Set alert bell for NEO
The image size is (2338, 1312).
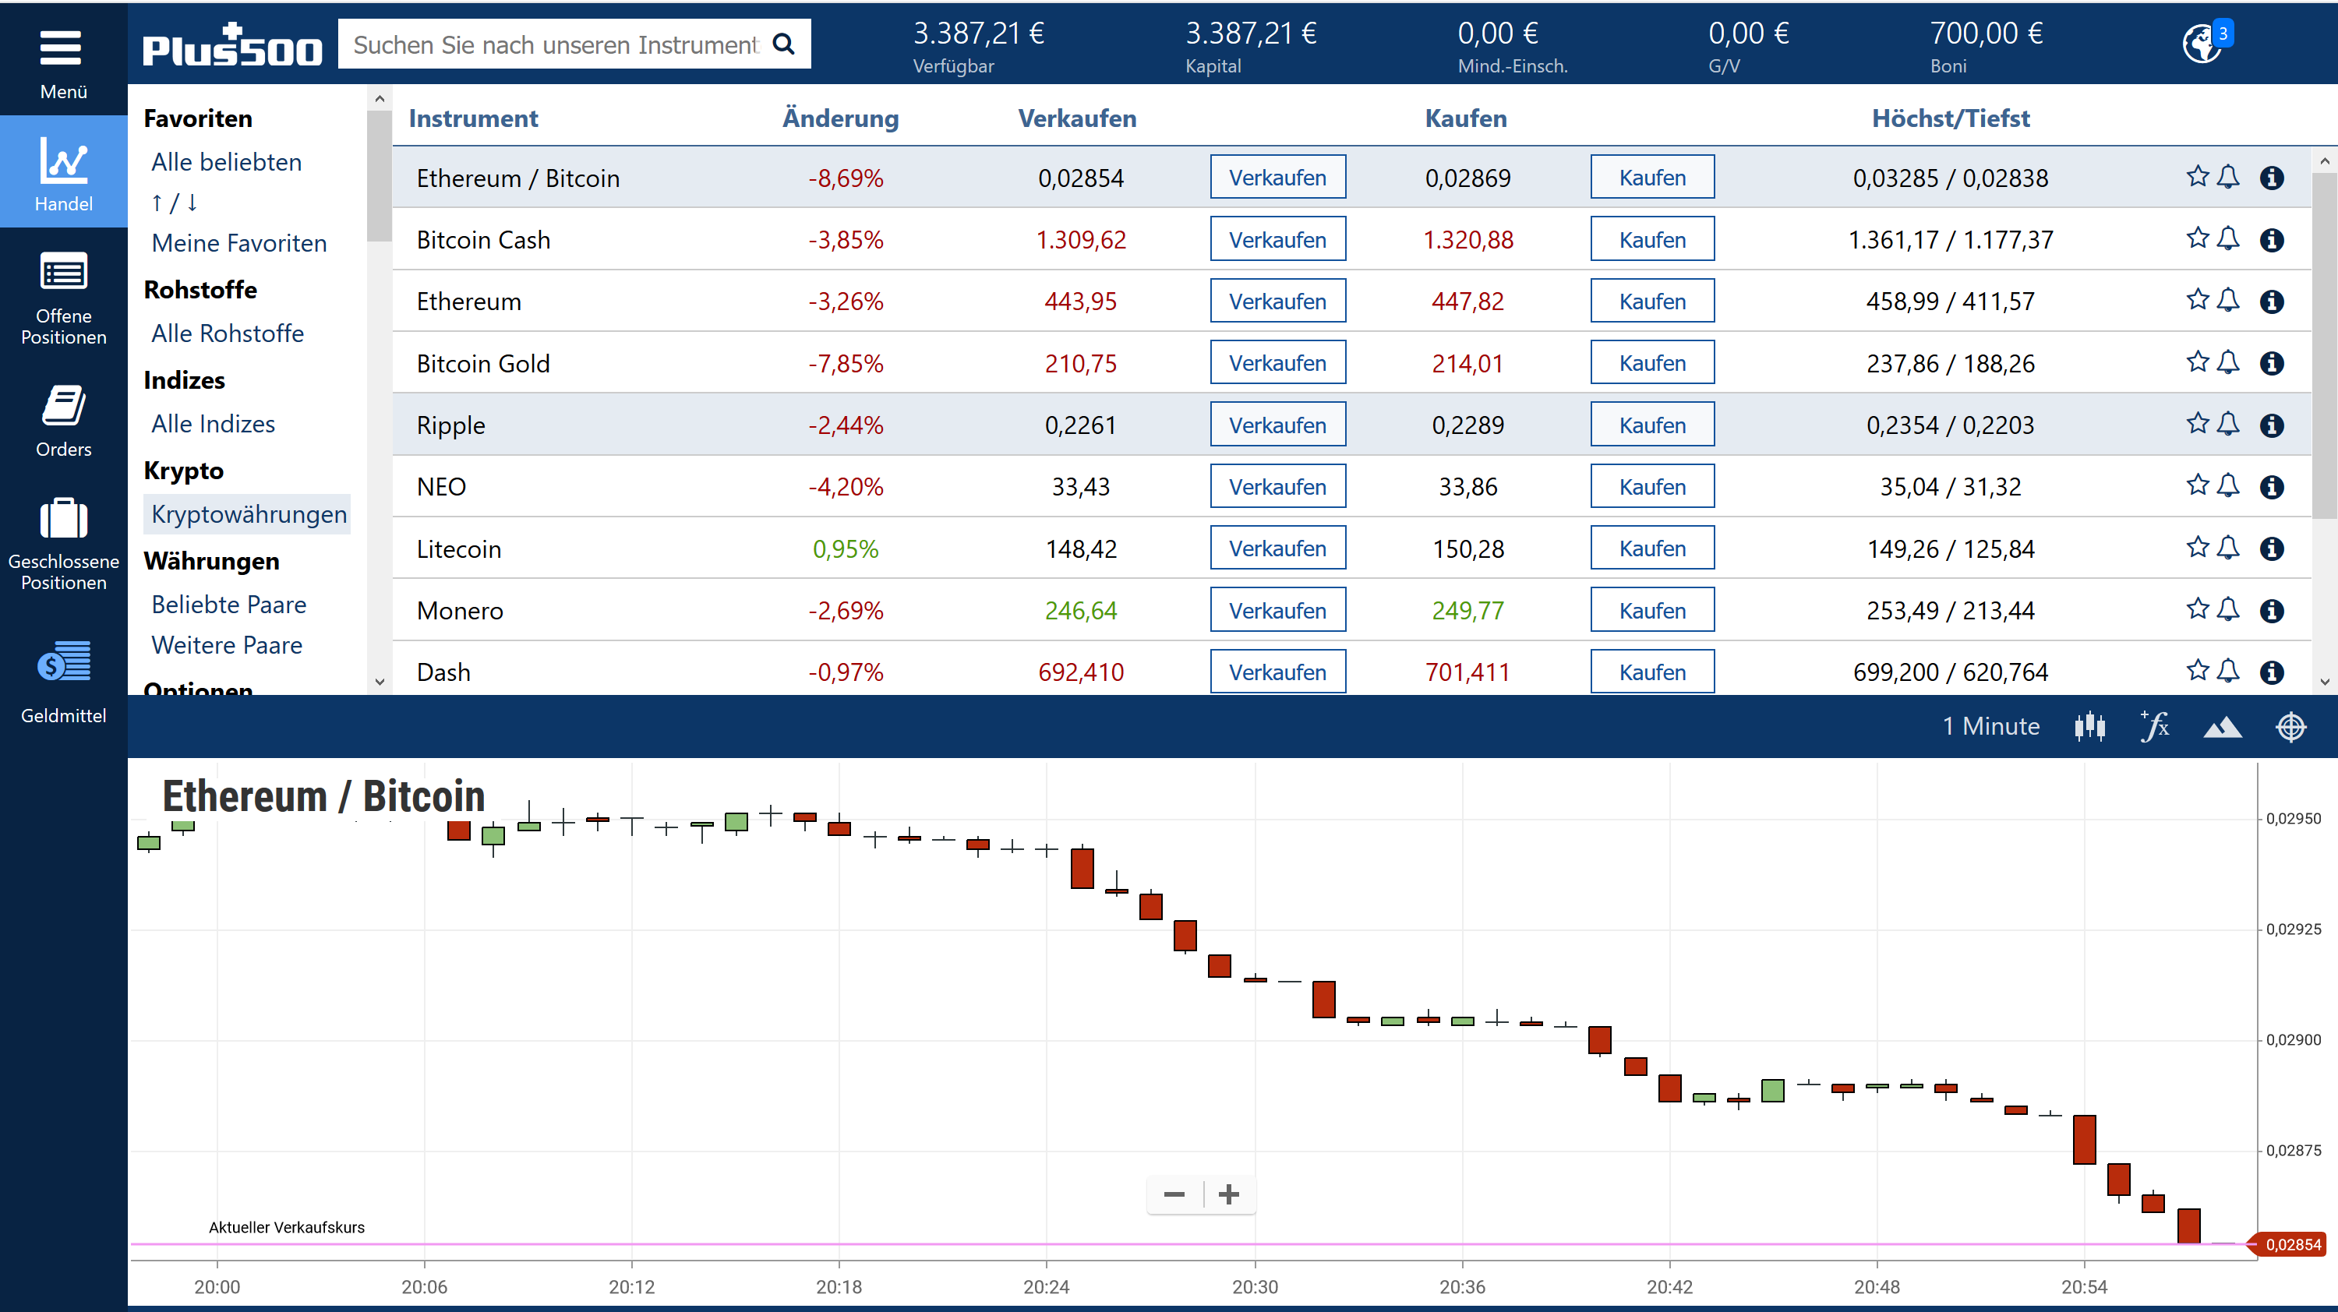point(2228,485)
